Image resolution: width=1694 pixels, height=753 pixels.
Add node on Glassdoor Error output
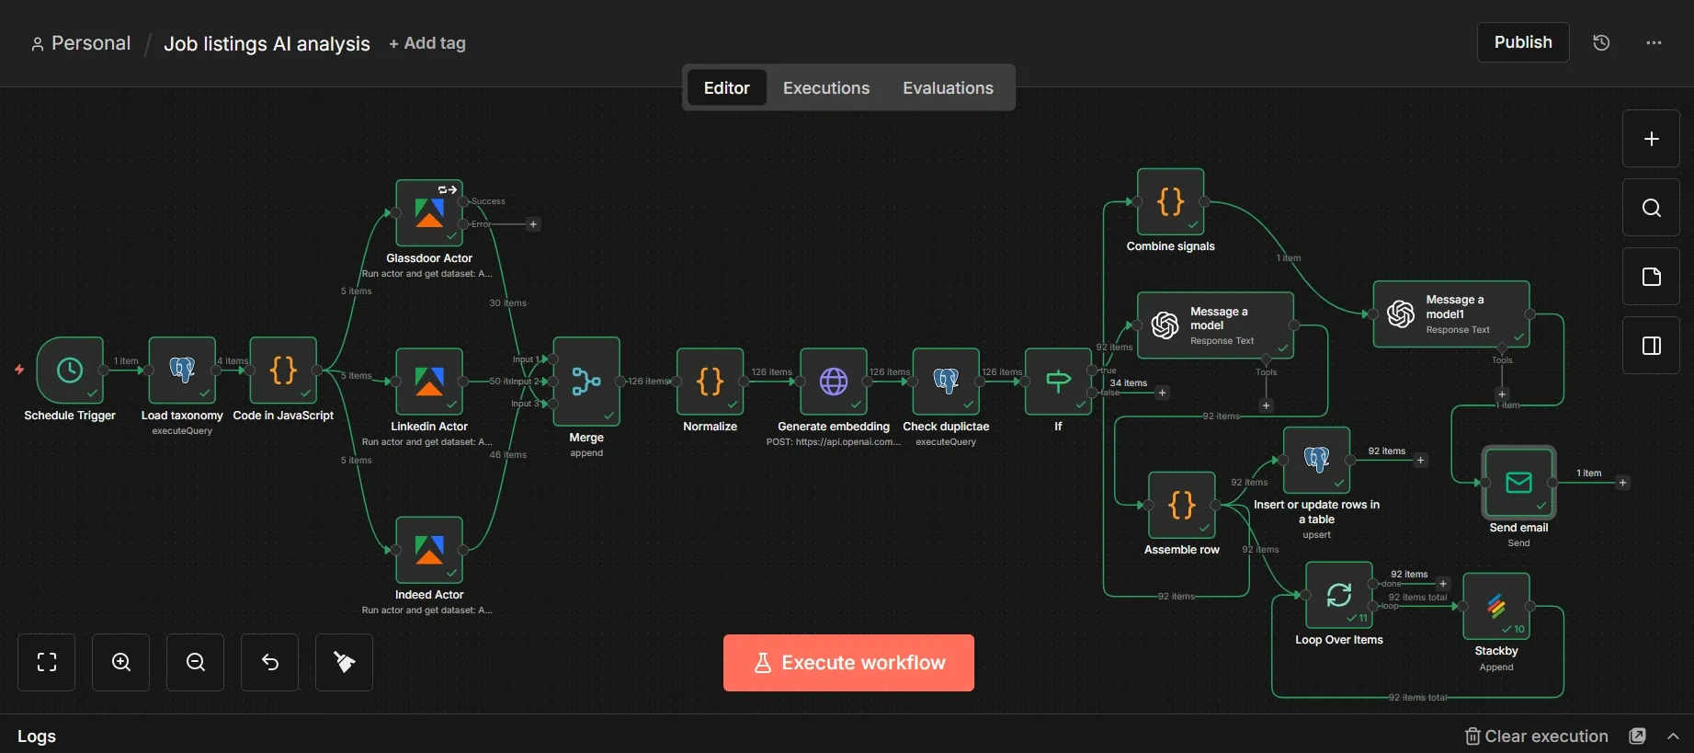pyautogui.click(x=533, y=224)
